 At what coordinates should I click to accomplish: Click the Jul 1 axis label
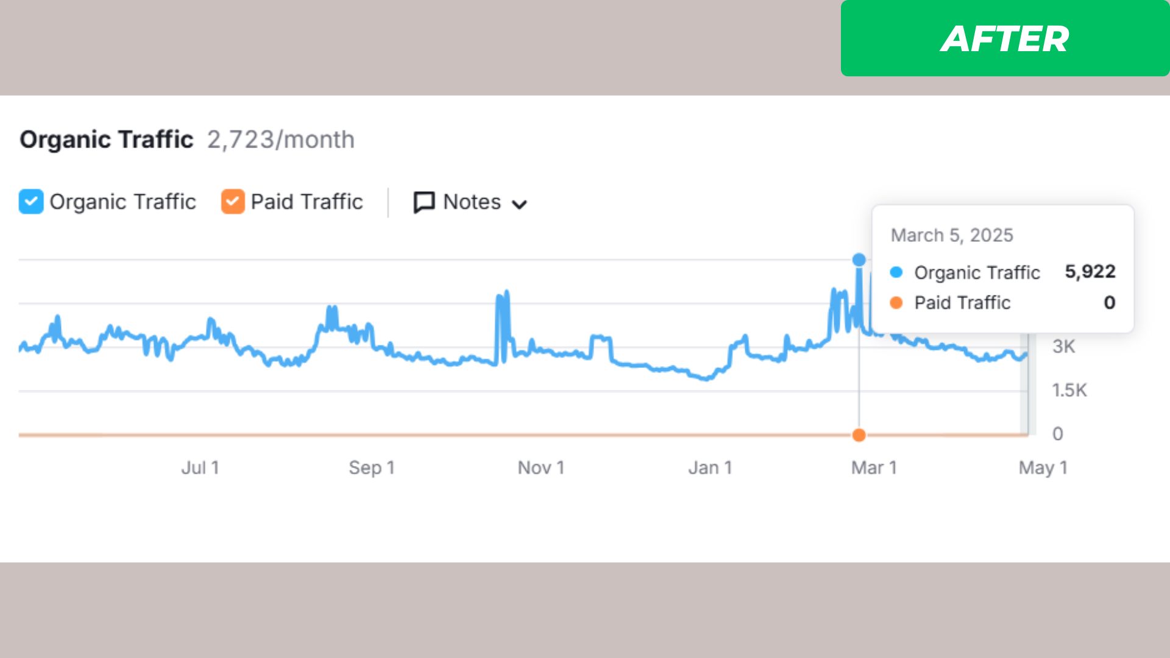(x=200, y=468)
